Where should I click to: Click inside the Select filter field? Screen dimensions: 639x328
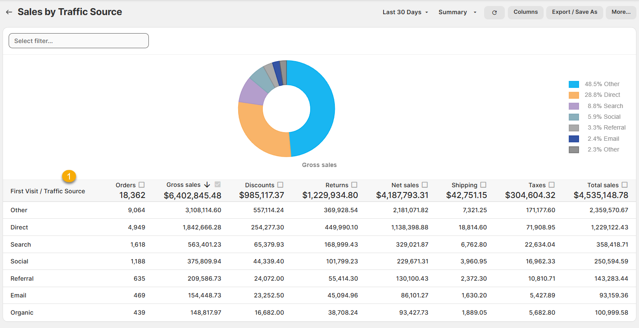79,41
